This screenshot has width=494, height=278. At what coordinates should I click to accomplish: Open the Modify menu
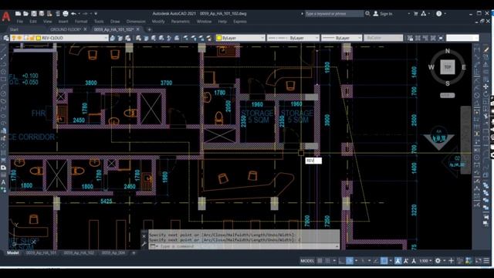pos(158,22)
